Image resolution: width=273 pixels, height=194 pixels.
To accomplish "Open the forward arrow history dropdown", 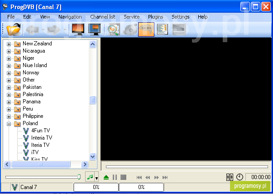I will (x=65, y=29).
